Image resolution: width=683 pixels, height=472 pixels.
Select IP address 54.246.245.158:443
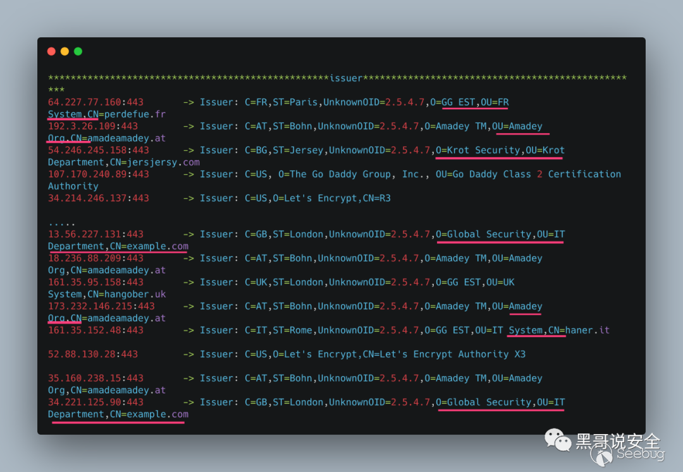(x=99, y=150)
